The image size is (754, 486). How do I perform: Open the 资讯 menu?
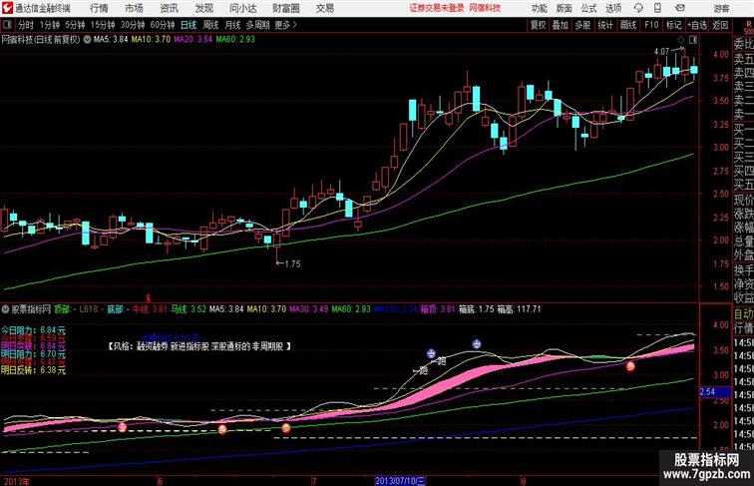[x=169, y=8]
